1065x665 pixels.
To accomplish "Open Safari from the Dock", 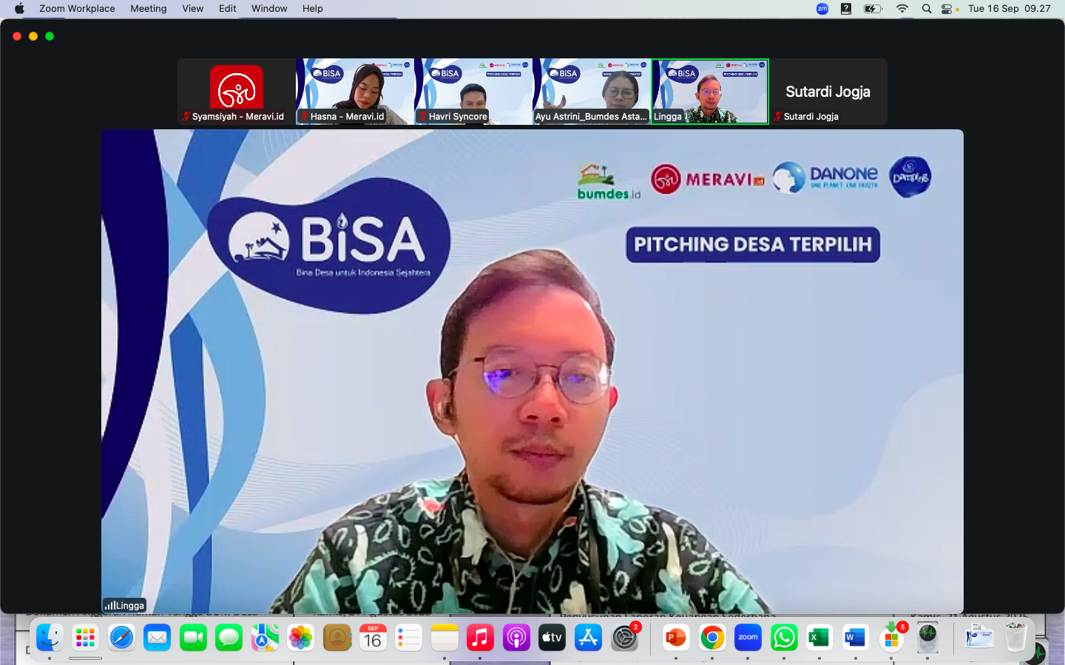I will pos(121,637).
